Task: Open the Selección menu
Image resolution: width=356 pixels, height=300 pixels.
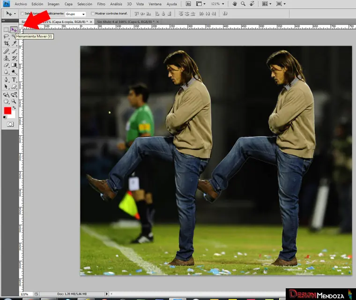Action: coord(85,4)
